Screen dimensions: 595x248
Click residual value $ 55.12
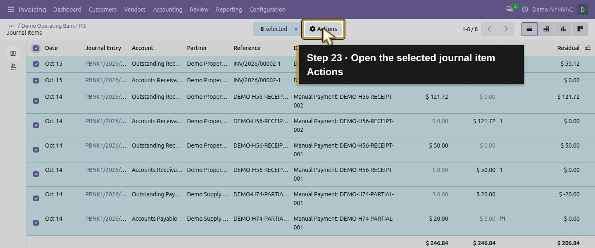[570, 64]
